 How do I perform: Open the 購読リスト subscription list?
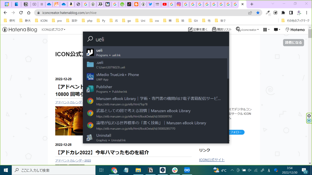[222, 30]
